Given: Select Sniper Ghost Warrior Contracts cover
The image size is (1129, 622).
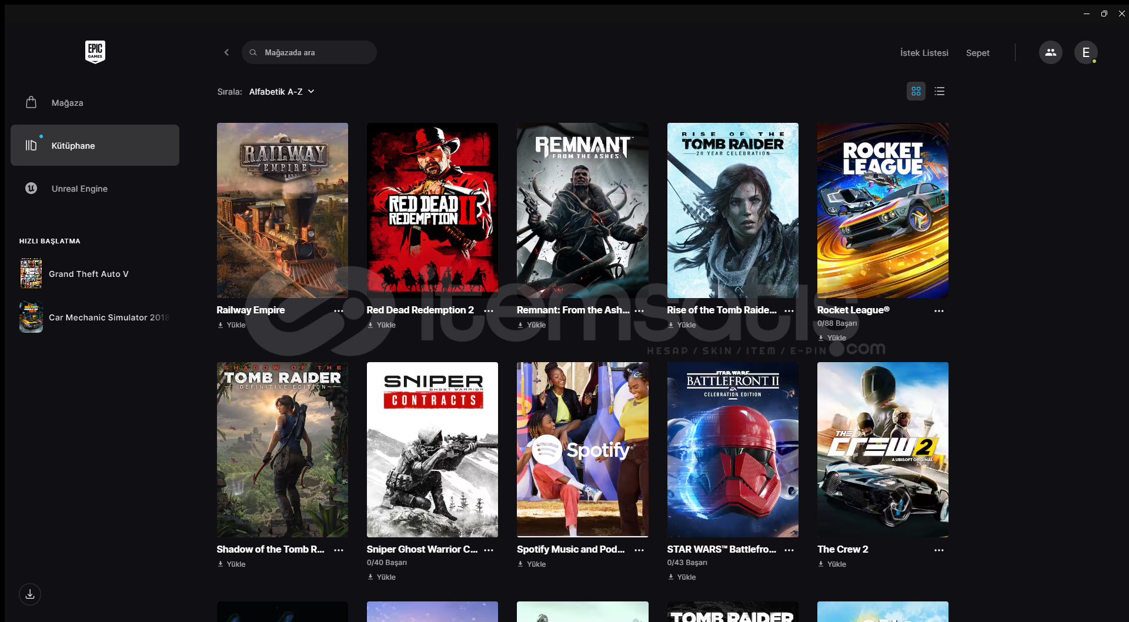Looking at the screenshot, I should 432,449.
